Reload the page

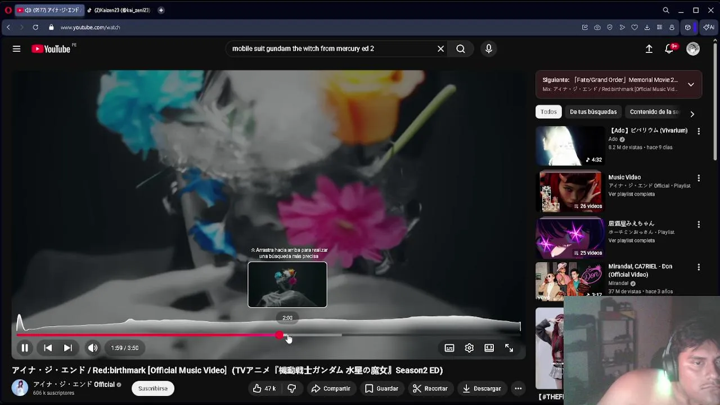click(x=35, y=27)
